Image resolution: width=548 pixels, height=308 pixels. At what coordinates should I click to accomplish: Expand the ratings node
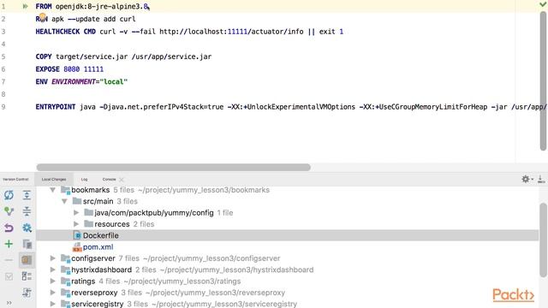click(x=53, y=281)
